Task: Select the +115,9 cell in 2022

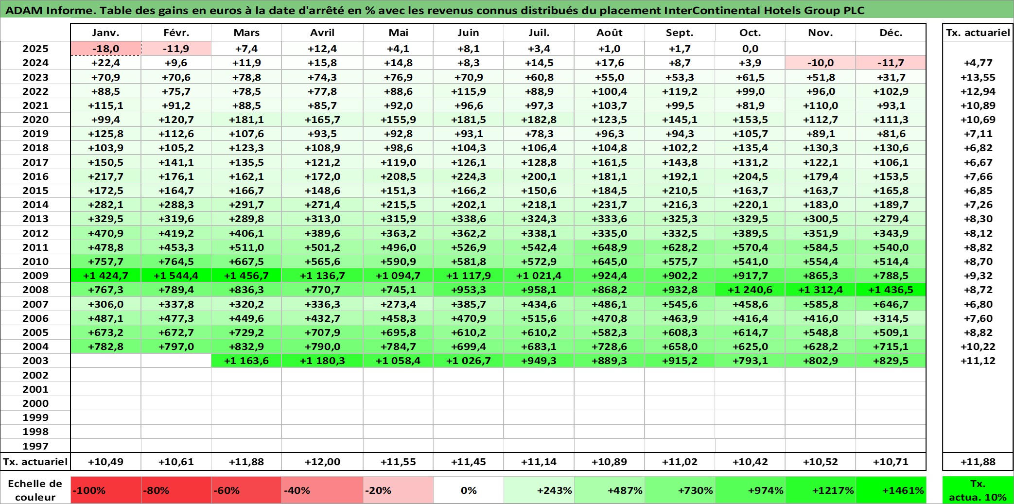Action: click(469, 91)
